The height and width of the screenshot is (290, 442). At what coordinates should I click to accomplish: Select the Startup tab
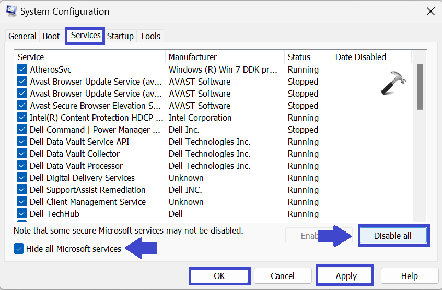(x=120, y=36)
